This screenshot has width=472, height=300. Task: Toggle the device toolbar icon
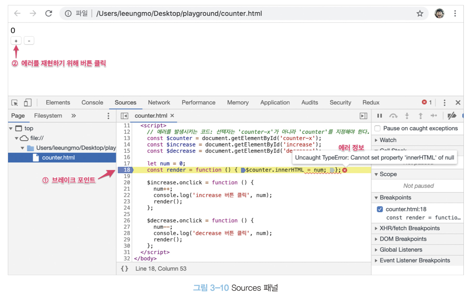(x=28, y=103)
